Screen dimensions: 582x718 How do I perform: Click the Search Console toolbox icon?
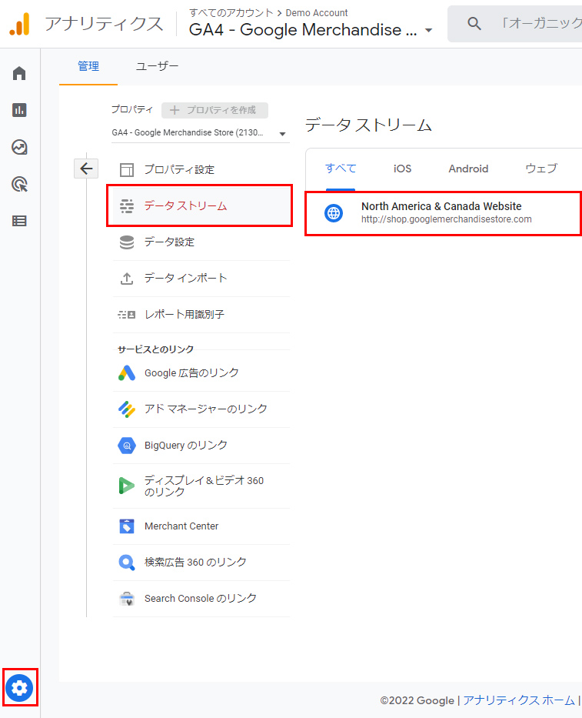(x=127, y=599)
